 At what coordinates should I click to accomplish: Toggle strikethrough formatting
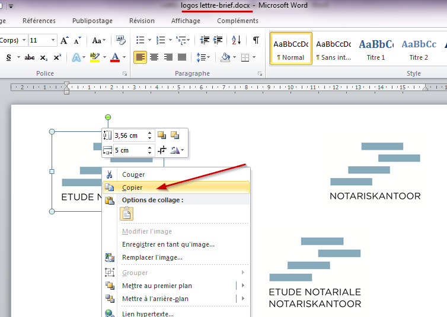[30, 57]
